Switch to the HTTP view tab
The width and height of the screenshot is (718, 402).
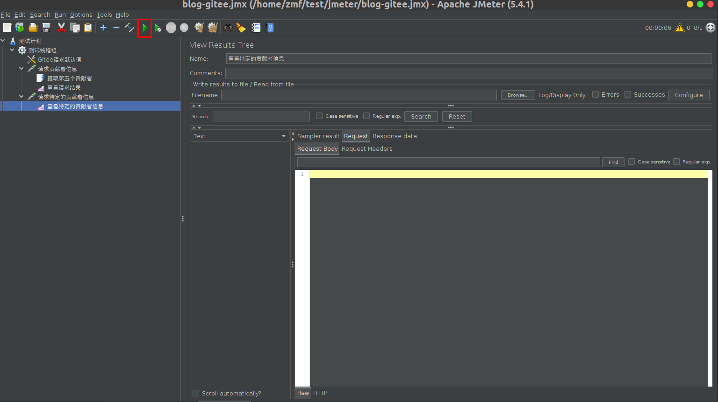[320, 393]
